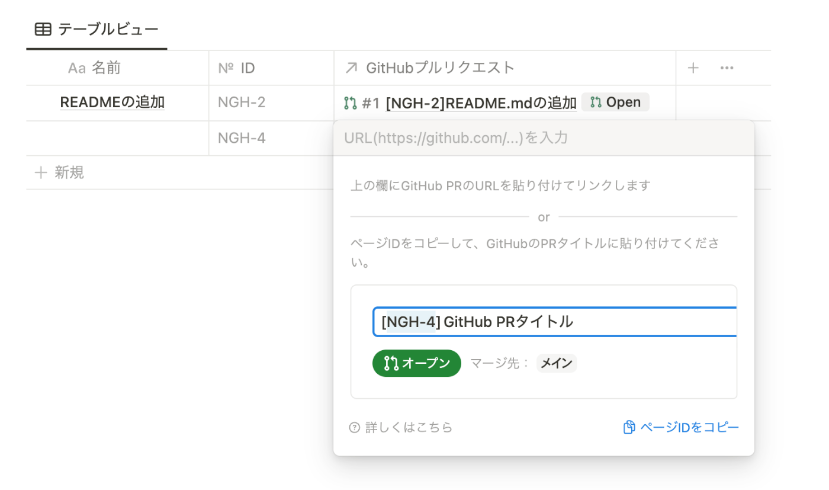Focus the GitHub URL input field
This screenshot has height=490, width=829.
coord(544,138)
